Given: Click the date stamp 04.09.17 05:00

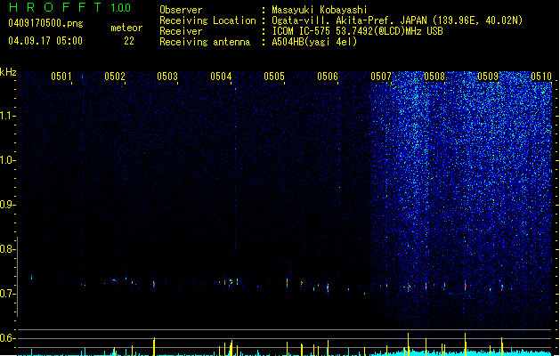Looking at the screenshot, I should click(x=45, y=41).
